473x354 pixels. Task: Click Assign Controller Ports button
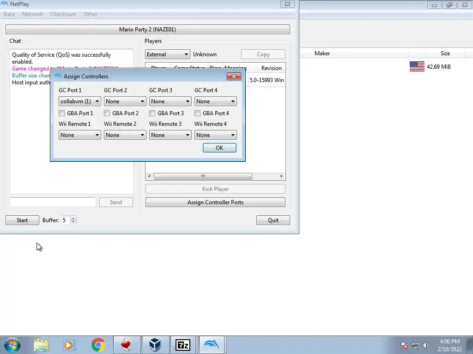click(215, 202)
